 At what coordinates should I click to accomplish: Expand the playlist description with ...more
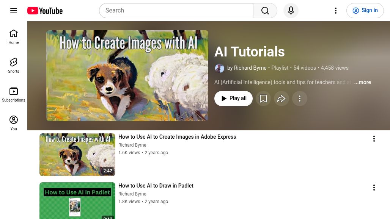click(x=362, y=82)
